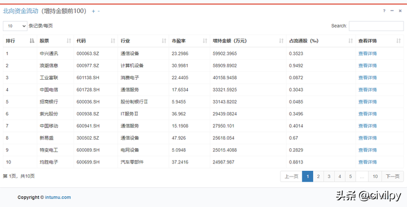Open 查看详情 for 特变电工
The width and height of the screenshot is (407, 207).
[367, 150]
